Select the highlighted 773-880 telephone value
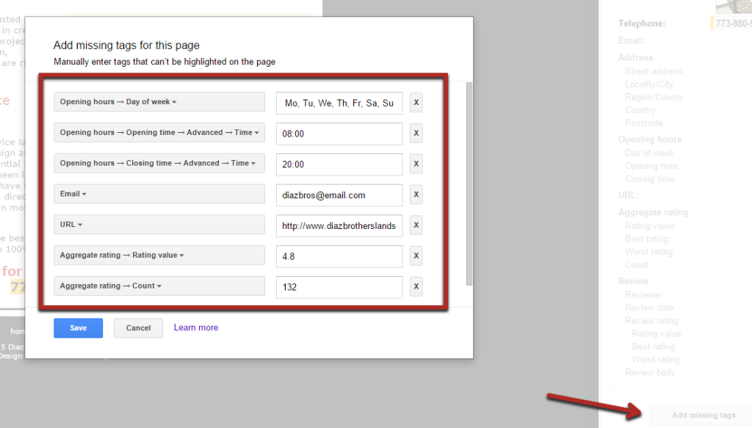The image size is (752, 428). click(x=730, y=23)
